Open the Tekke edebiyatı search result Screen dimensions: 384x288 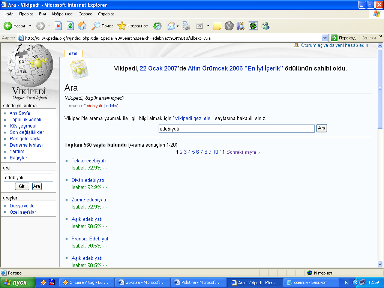click(88, 161)
